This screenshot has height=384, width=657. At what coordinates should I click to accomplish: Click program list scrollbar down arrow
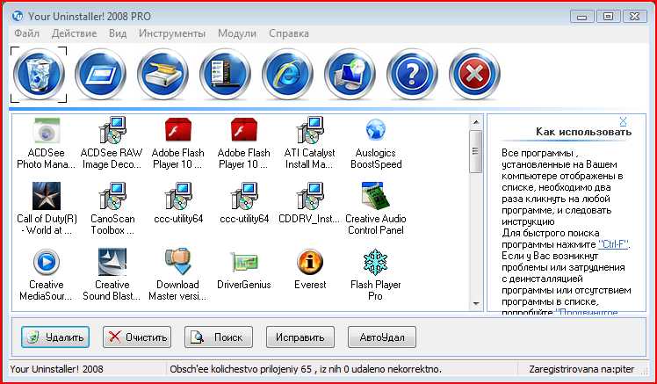476,303
